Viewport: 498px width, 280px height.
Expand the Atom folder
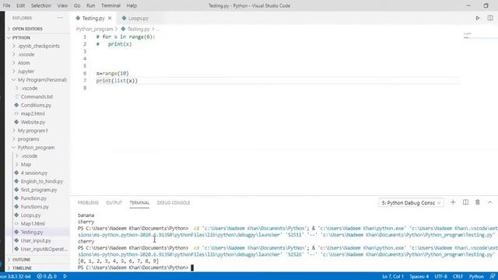point(24,63)
